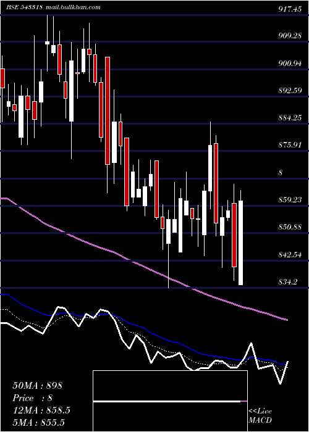Select the 875.91 axis value
The image size is (309, 432).
point(290,145)
